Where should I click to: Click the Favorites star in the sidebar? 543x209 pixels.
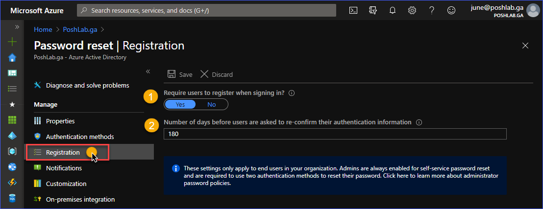click(12, 104)
